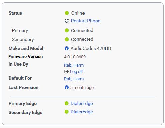165x128 pixels.
Task: Select the firmware version 4.0.10.0689 text
Action: tap(75, 57)
